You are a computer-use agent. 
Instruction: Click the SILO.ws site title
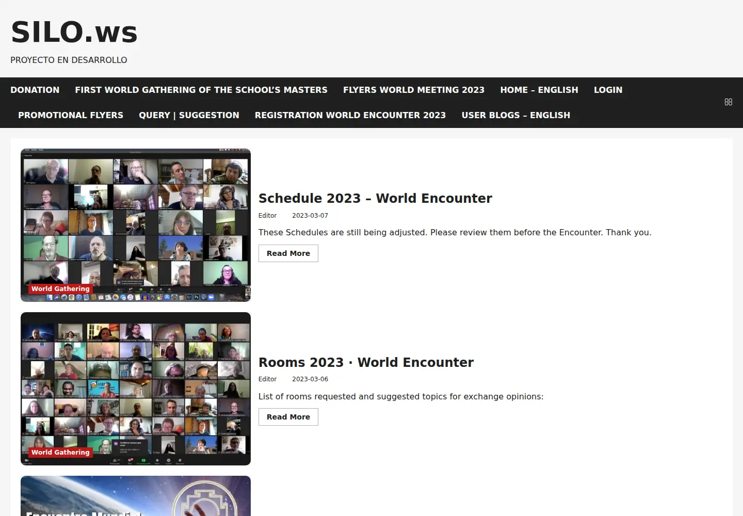(74, 32)
